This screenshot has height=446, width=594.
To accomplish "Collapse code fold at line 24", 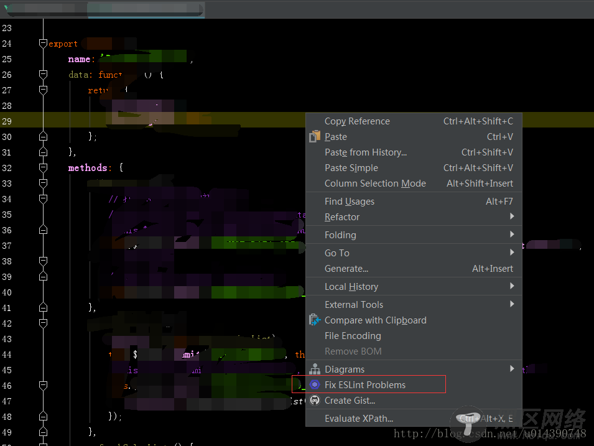I will click(x=43, y=44).
